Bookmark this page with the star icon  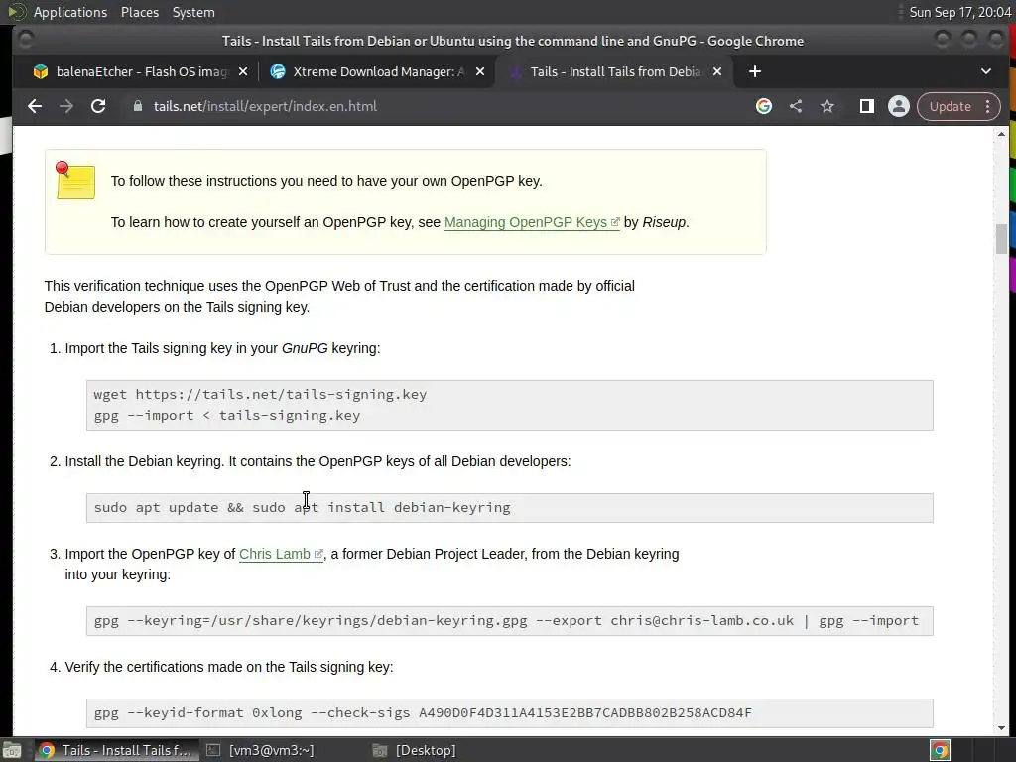click(827, 106)
